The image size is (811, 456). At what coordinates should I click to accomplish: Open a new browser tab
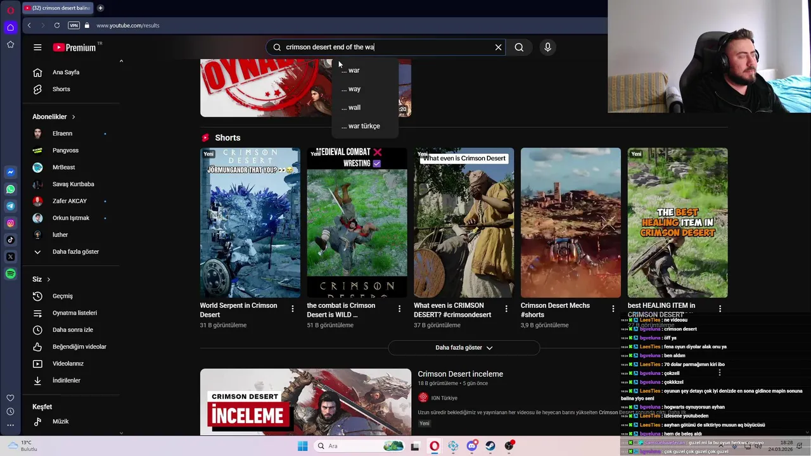[100, 8]
